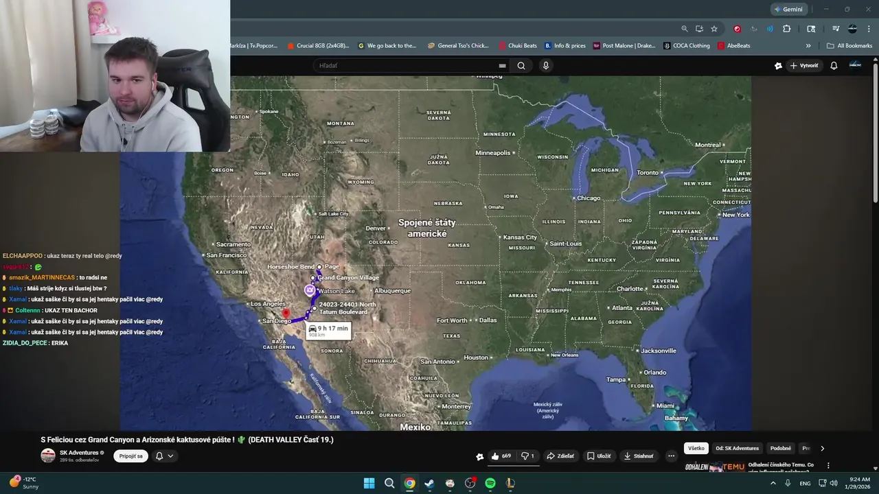879x494 pixels.
Task: Bookmark this page with the star icon
Action: point(714,29)
